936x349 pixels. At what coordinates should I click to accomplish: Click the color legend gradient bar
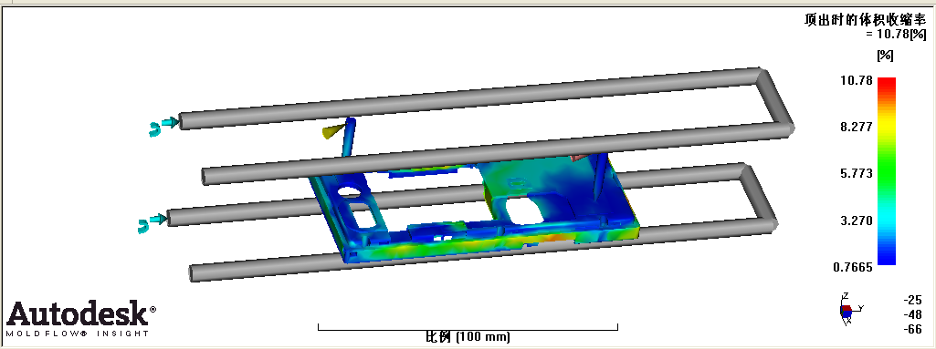887,171
